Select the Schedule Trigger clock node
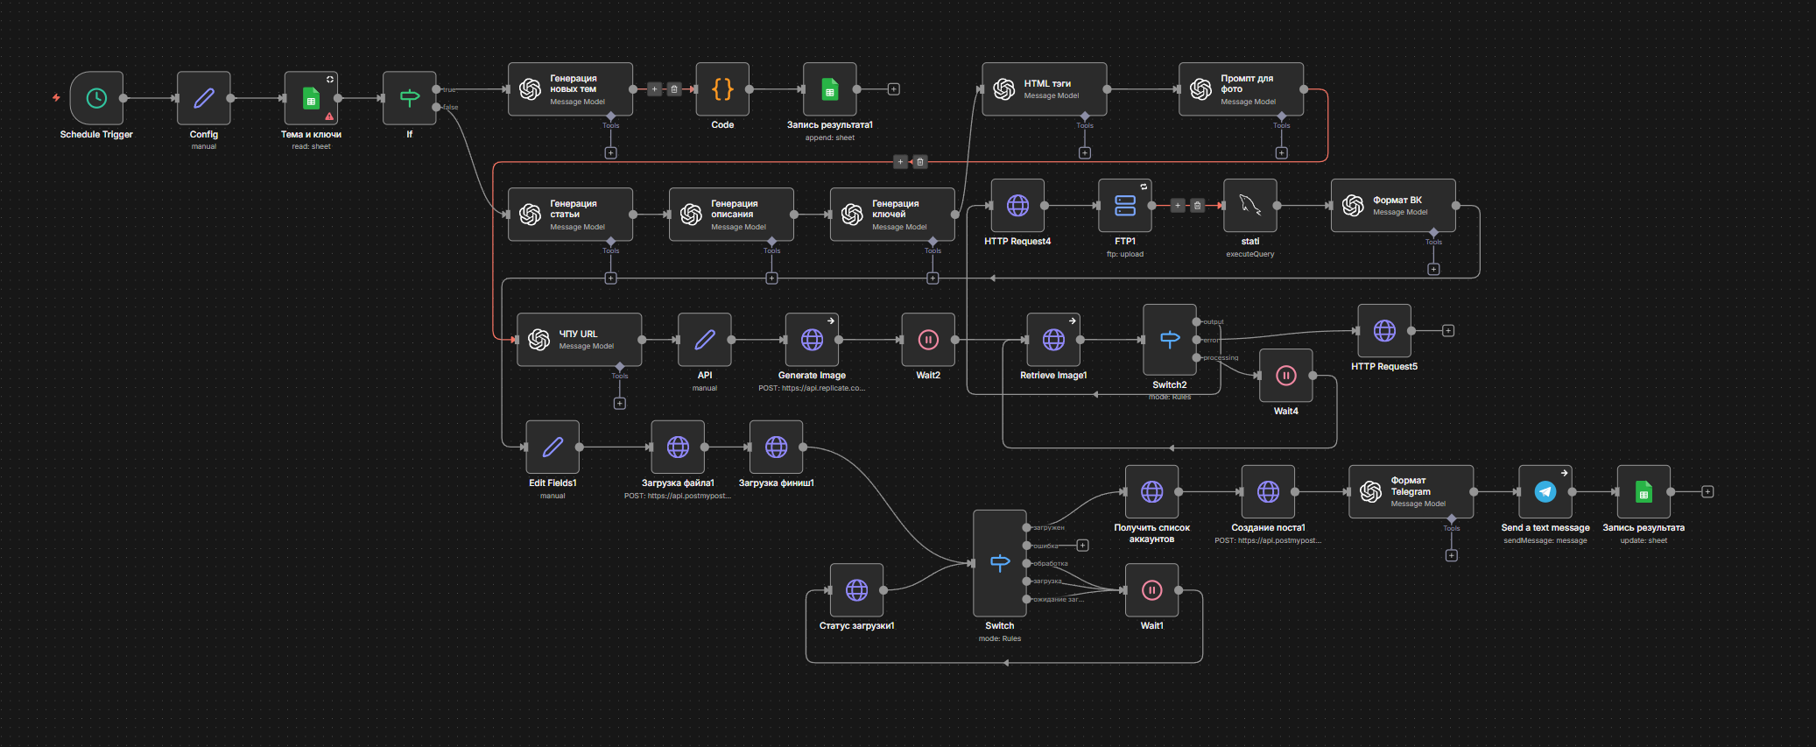The height and width of the screenshot is (747, 1816). pos(96,98)
